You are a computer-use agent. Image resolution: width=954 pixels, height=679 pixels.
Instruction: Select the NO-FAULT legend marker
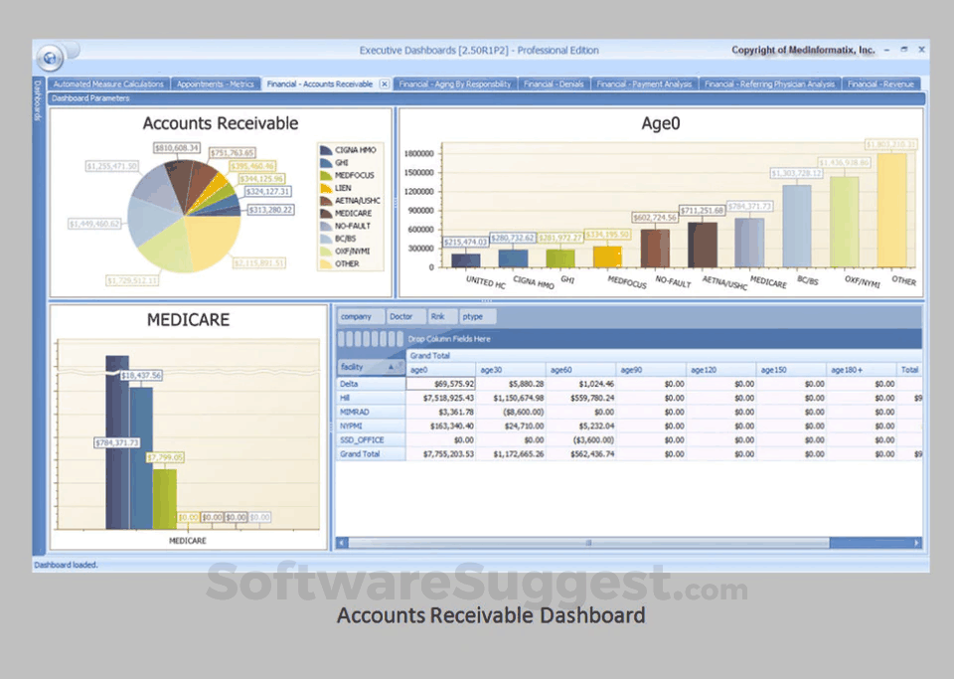click(327, 224)
